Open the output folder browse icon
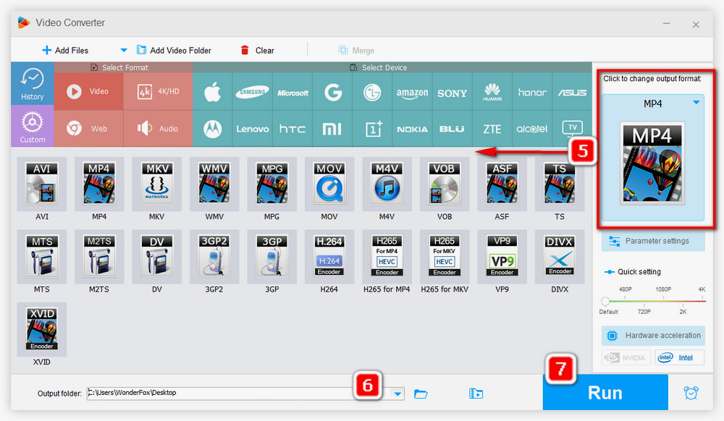Image resolution: width=724 pixels, height=421 pixels. pos(421,394)
